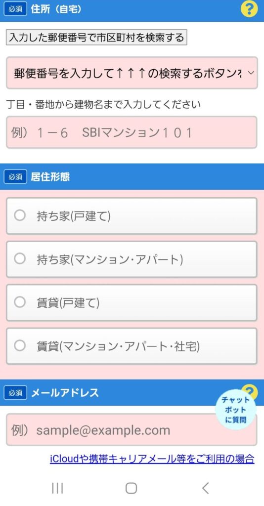Tap the Android home button icon
Viewport: 264px width, 506px height.
coord(131,488)
